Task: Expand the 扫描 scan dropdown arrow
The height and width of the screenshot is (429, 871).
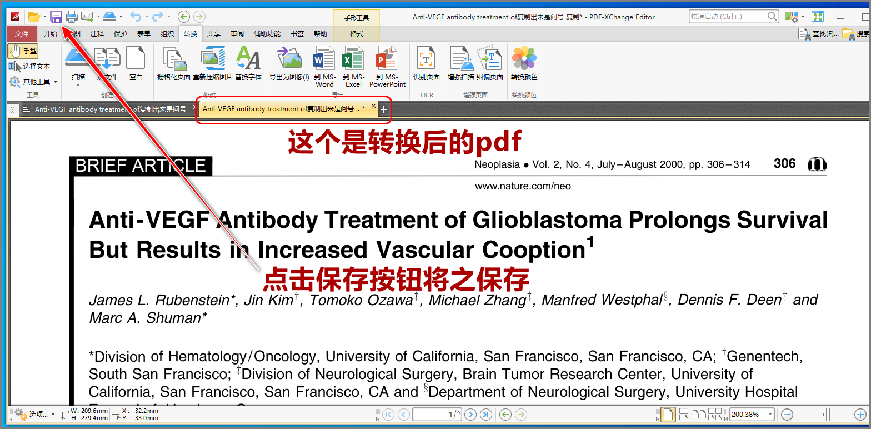Action: click(x=78, y=85)
